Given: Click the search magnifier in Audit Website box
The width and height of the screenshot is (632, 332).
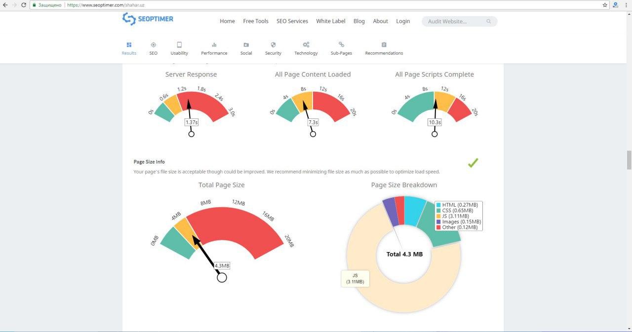Looking at the screenshot, I should [489, 21].
